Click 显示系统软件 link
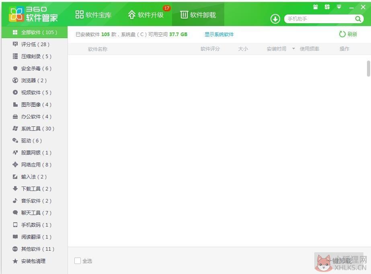 point(219,35)
